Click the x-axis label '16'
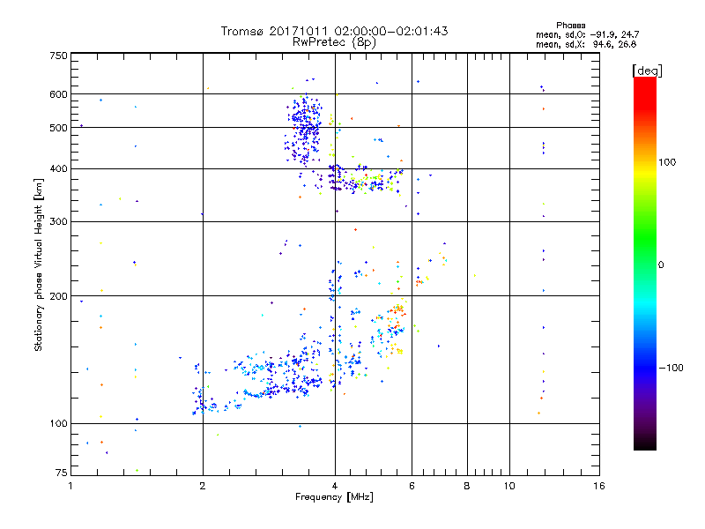This screenshot has width=705, height=529. (x=599, y=486)
